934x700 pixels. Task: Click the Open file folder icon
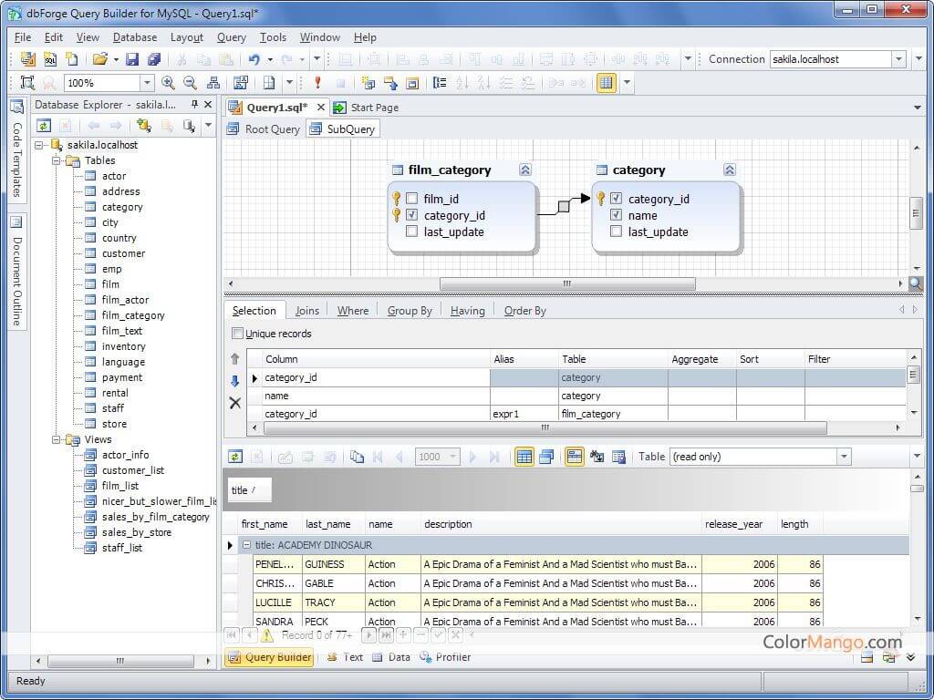[x=99, y=59]
